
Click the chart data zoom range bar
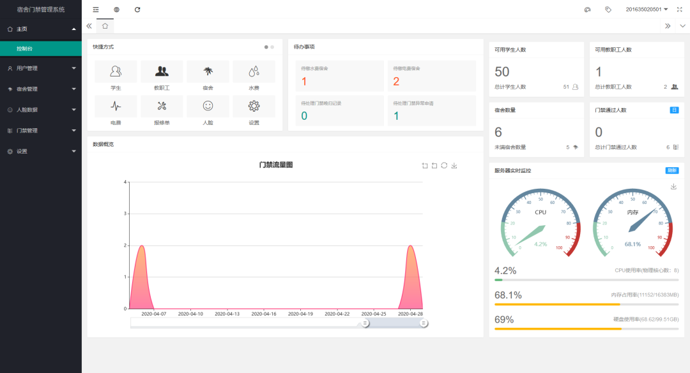point(394,323)
